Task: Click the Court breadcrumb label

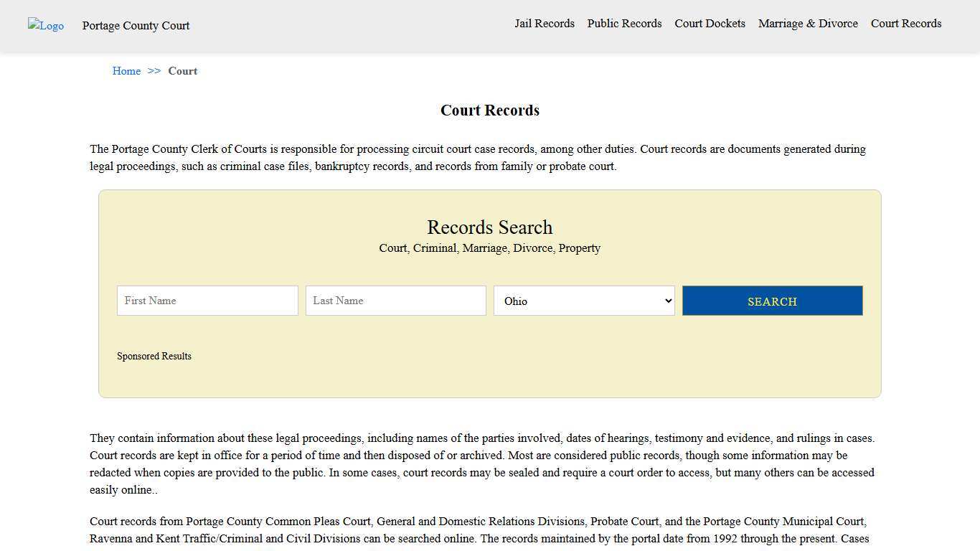Action: (182, 71)
